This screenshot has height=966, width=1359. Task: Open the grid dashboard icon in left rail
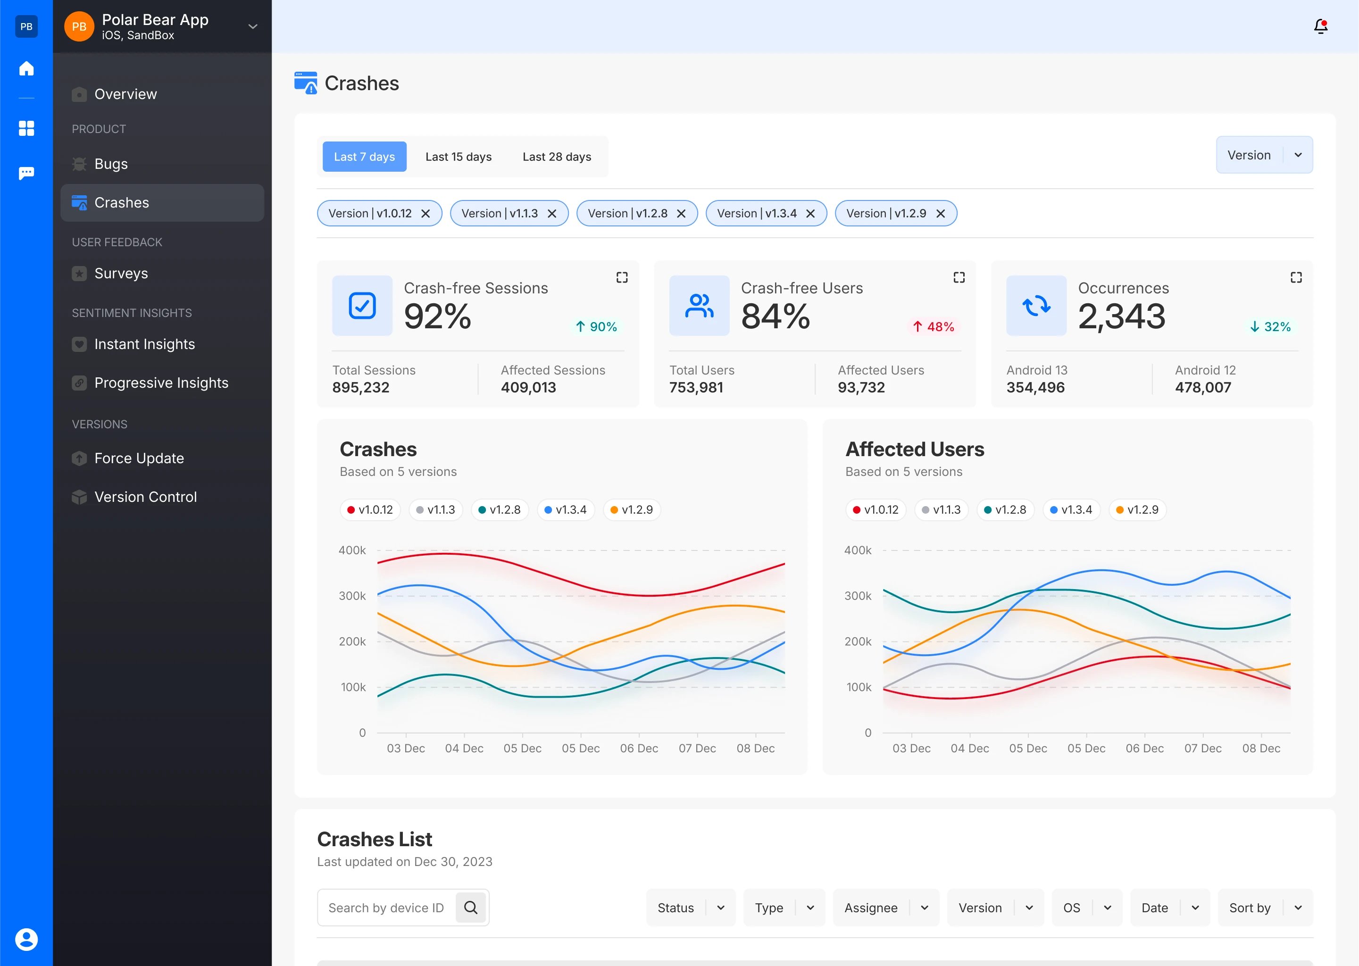click(x=26, y=128)
